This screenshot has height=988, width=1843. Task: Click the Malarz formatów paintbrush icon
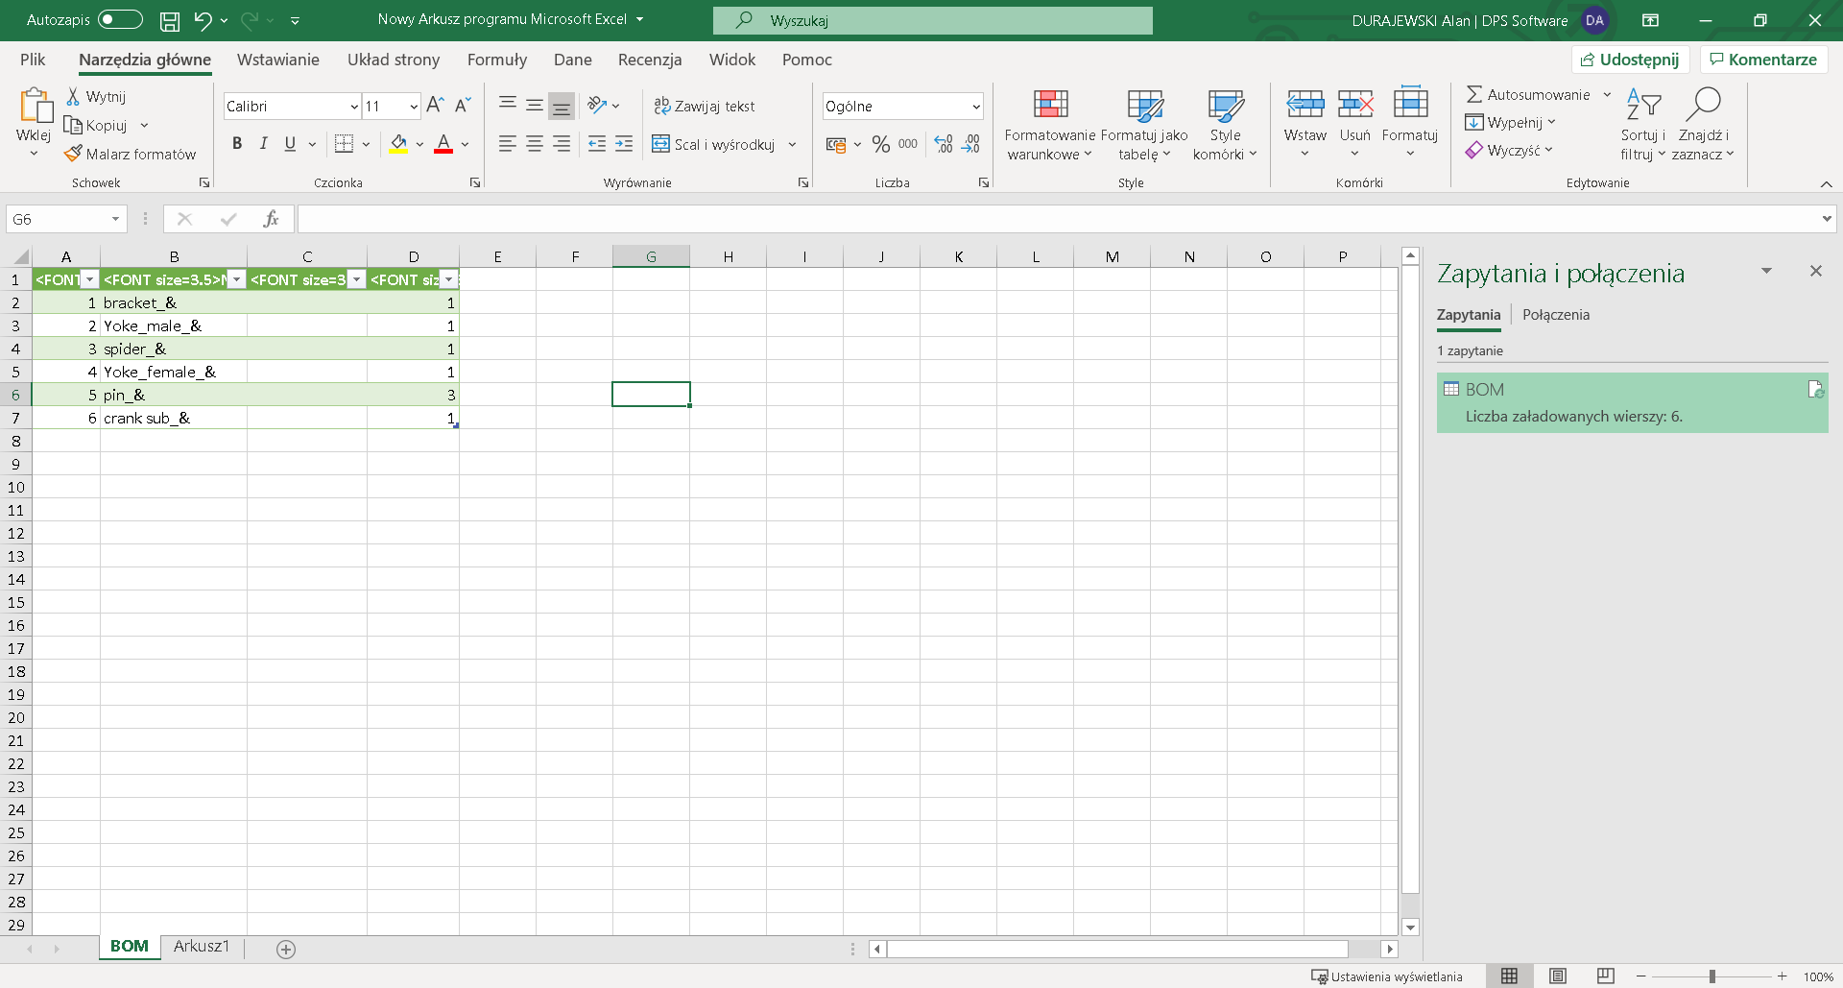(73, 154)
